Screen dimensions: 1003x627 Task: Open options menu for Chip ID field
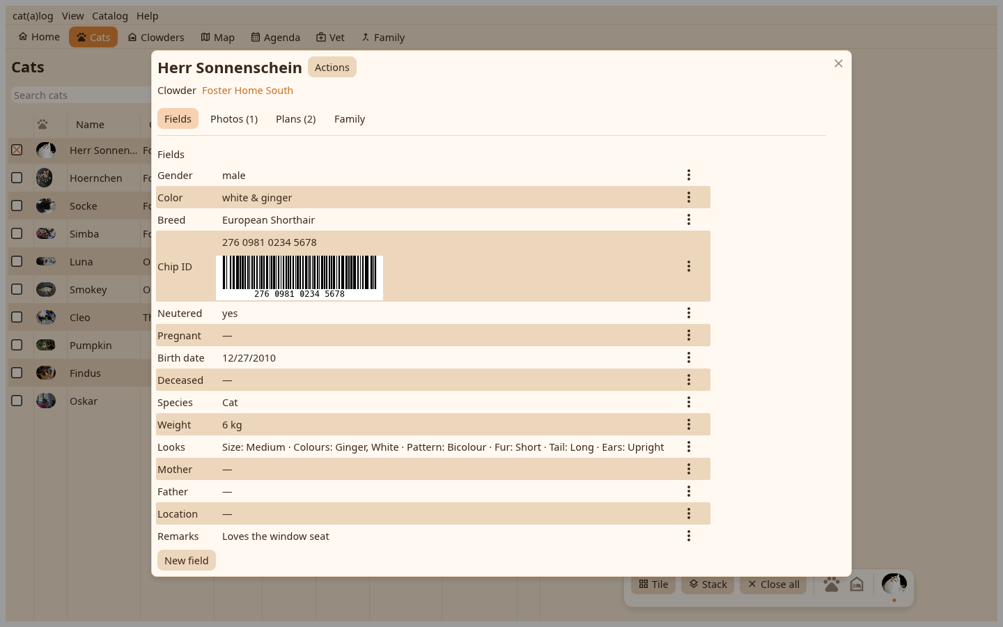[x=688, y=266]
